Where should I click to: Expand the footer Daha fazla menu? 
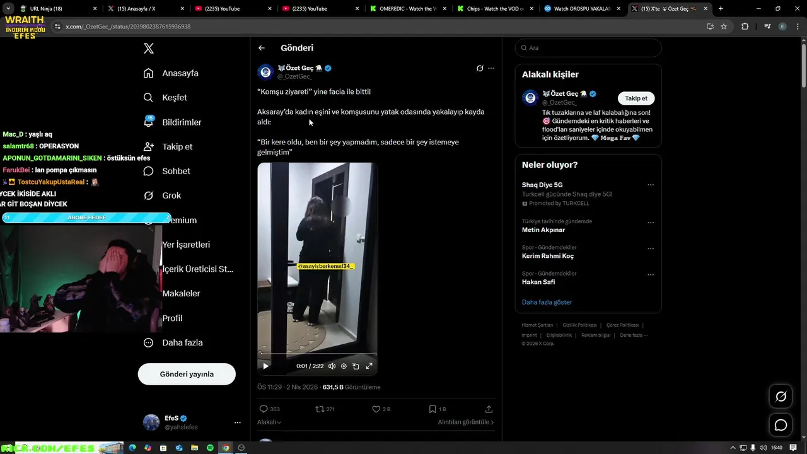point(634,335)
